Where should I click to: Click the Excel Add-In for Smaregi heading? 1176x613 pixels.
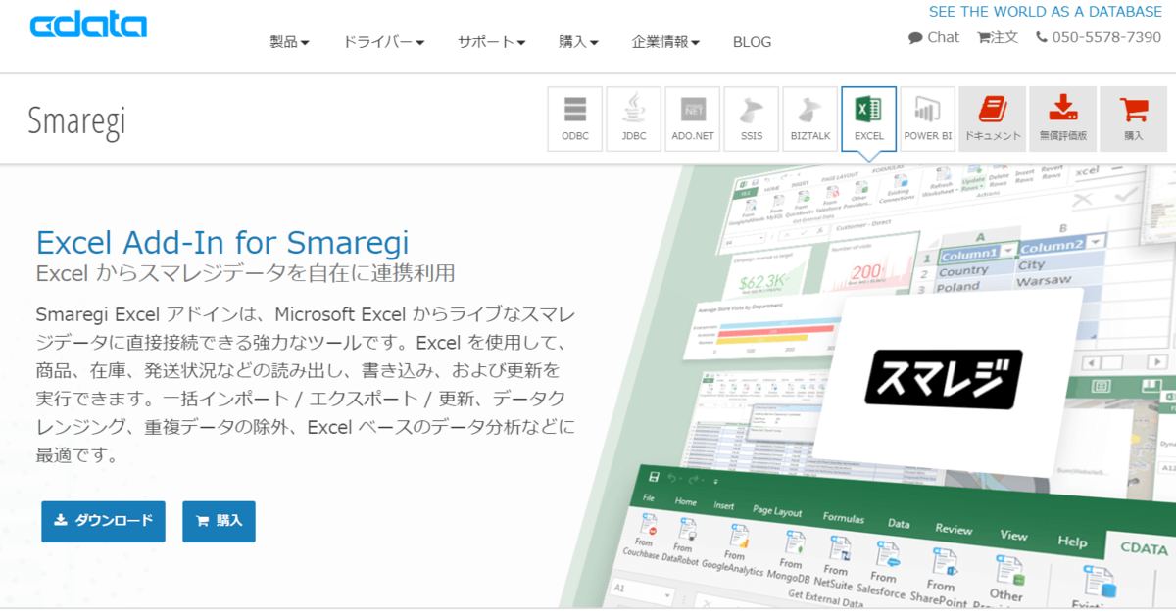pyautogui.click(x=221, y=242)
